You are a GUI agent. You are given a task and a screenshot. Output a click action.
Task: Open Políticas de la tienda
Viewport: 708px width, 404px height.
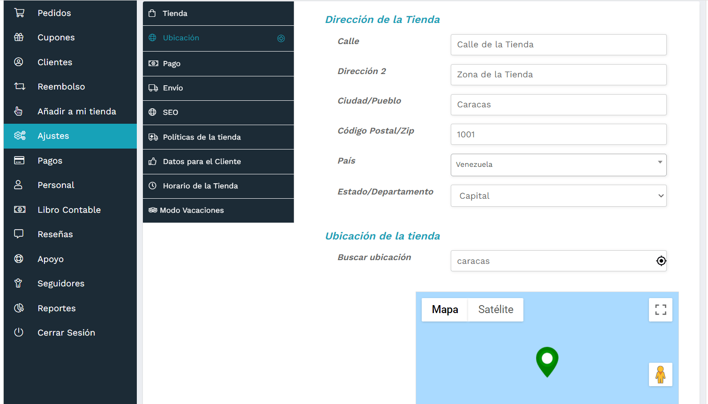pos(218,137)
